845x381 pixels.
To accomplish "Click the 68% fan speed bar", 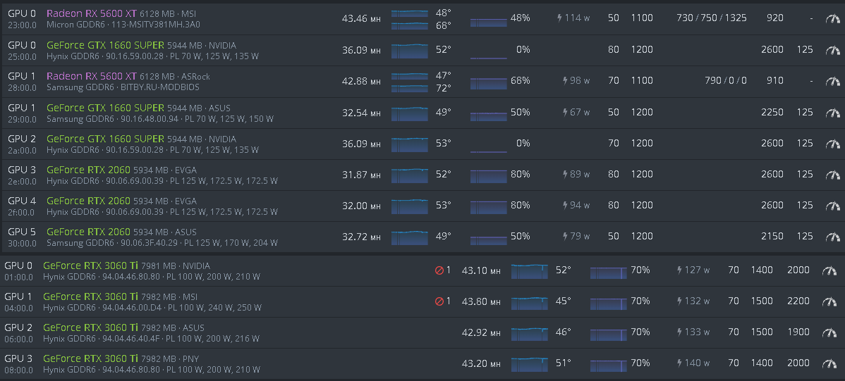I will (488, 82).
